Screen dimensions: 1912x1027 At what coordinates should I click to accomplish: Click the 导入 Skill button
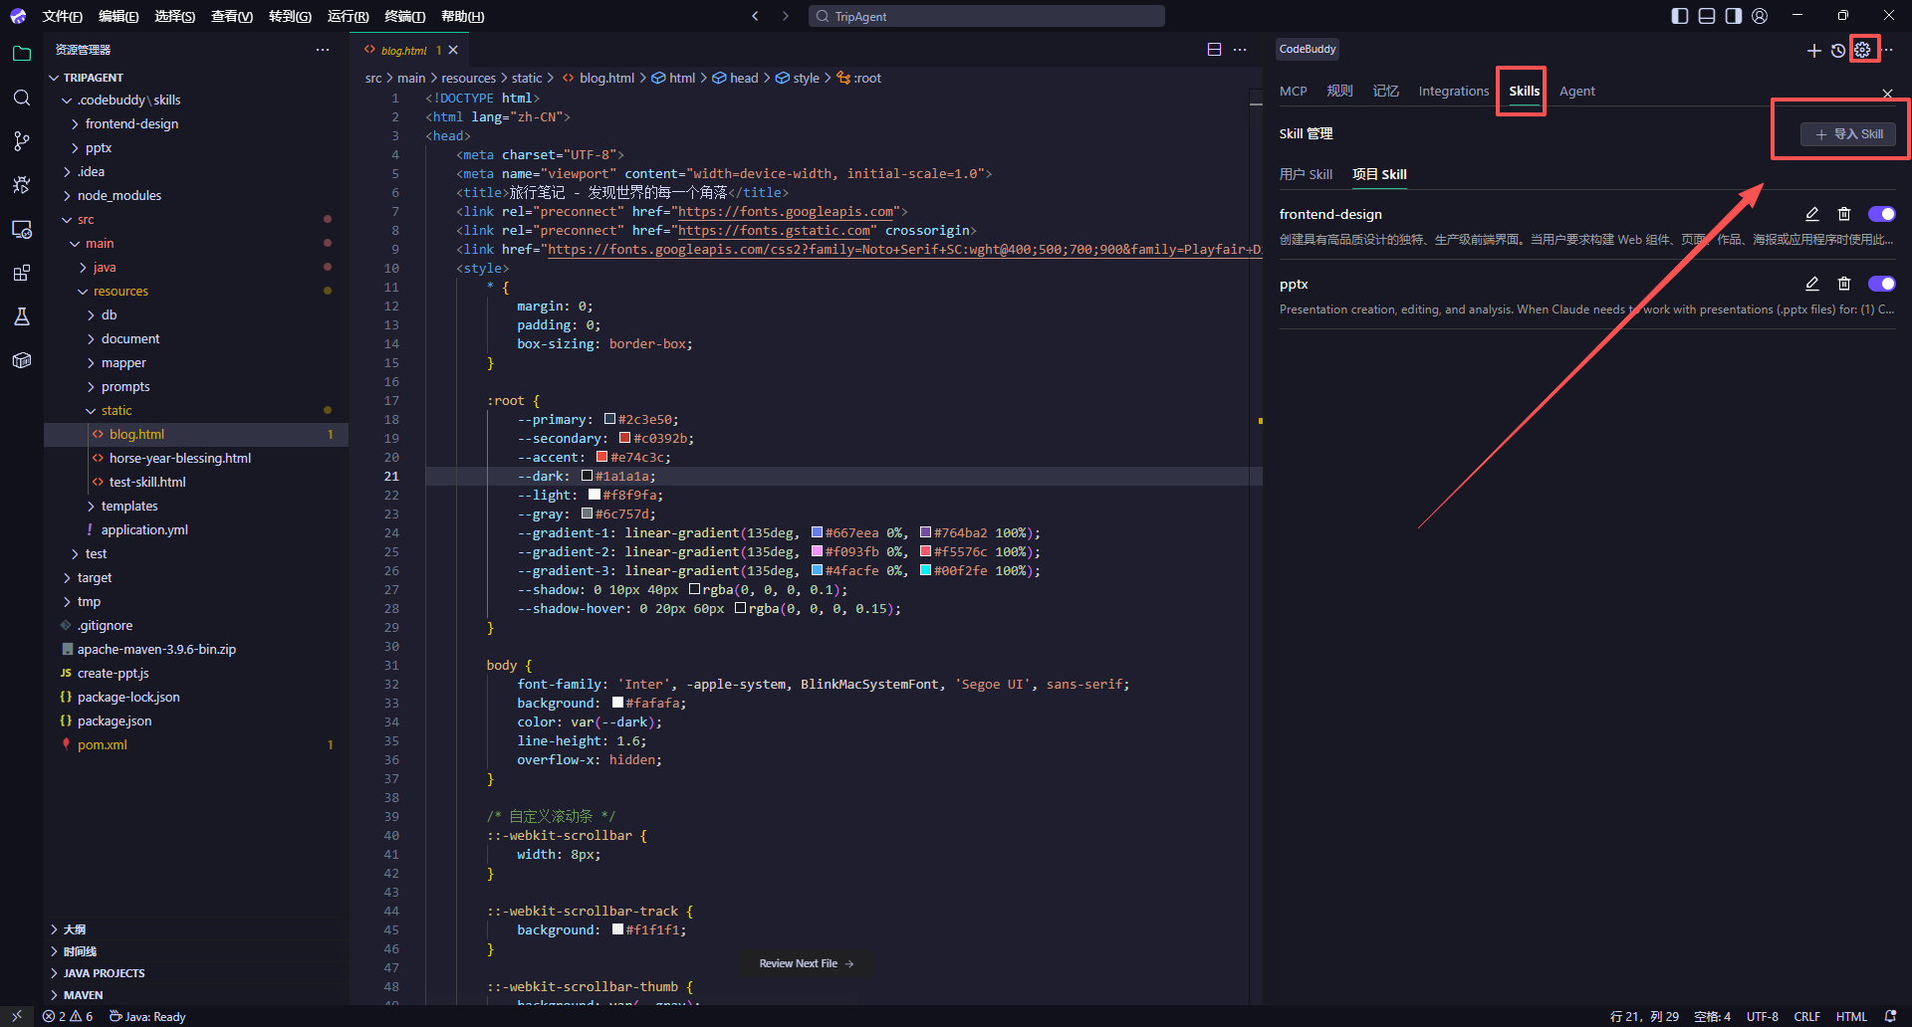point(1847,134)
